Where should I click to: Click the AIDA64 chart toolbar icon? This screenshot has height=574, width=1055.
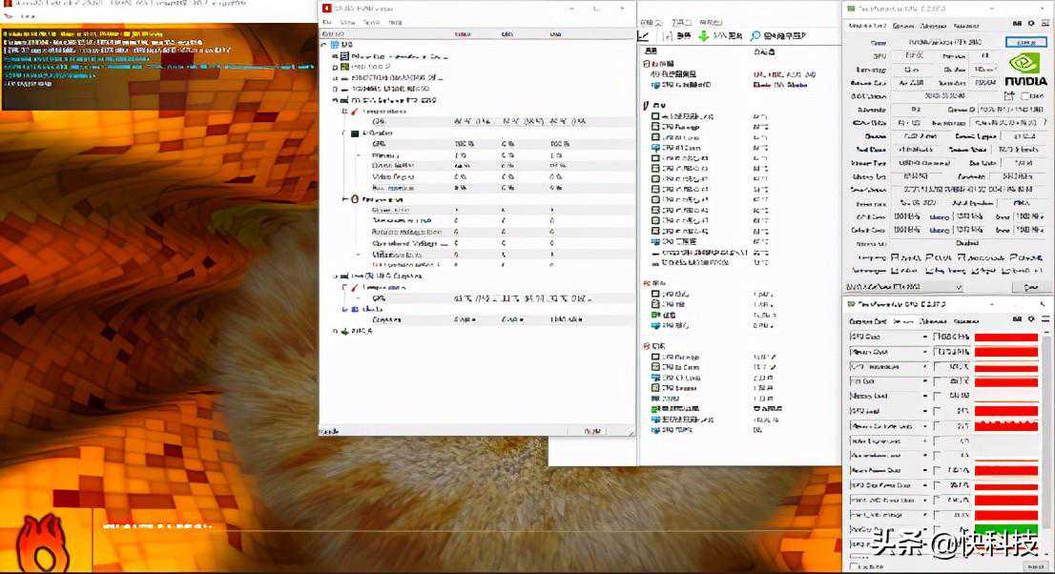643,36
